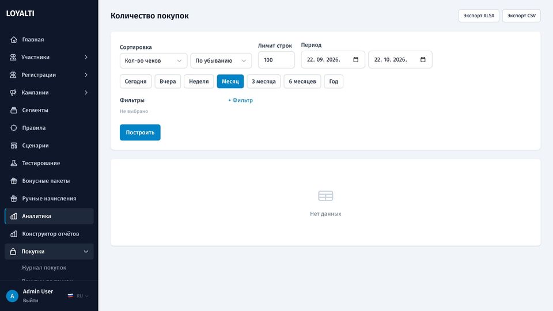Screen dimensions: 553x311
Task: Click the Тестирование flask icon
Action: click(x=14, y=163)
